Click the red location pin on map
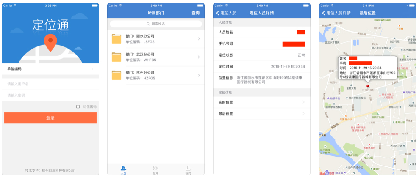This screenshot has height=180, width=419. pyautogui.click(x=368, y=86)
